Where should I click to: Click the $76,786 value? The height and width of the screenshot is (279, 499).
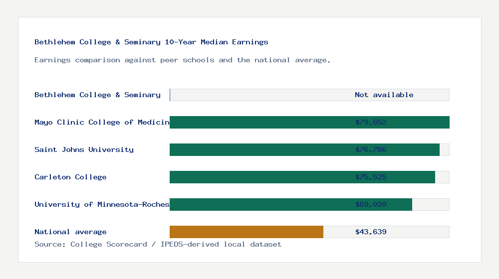coord(371,149)
